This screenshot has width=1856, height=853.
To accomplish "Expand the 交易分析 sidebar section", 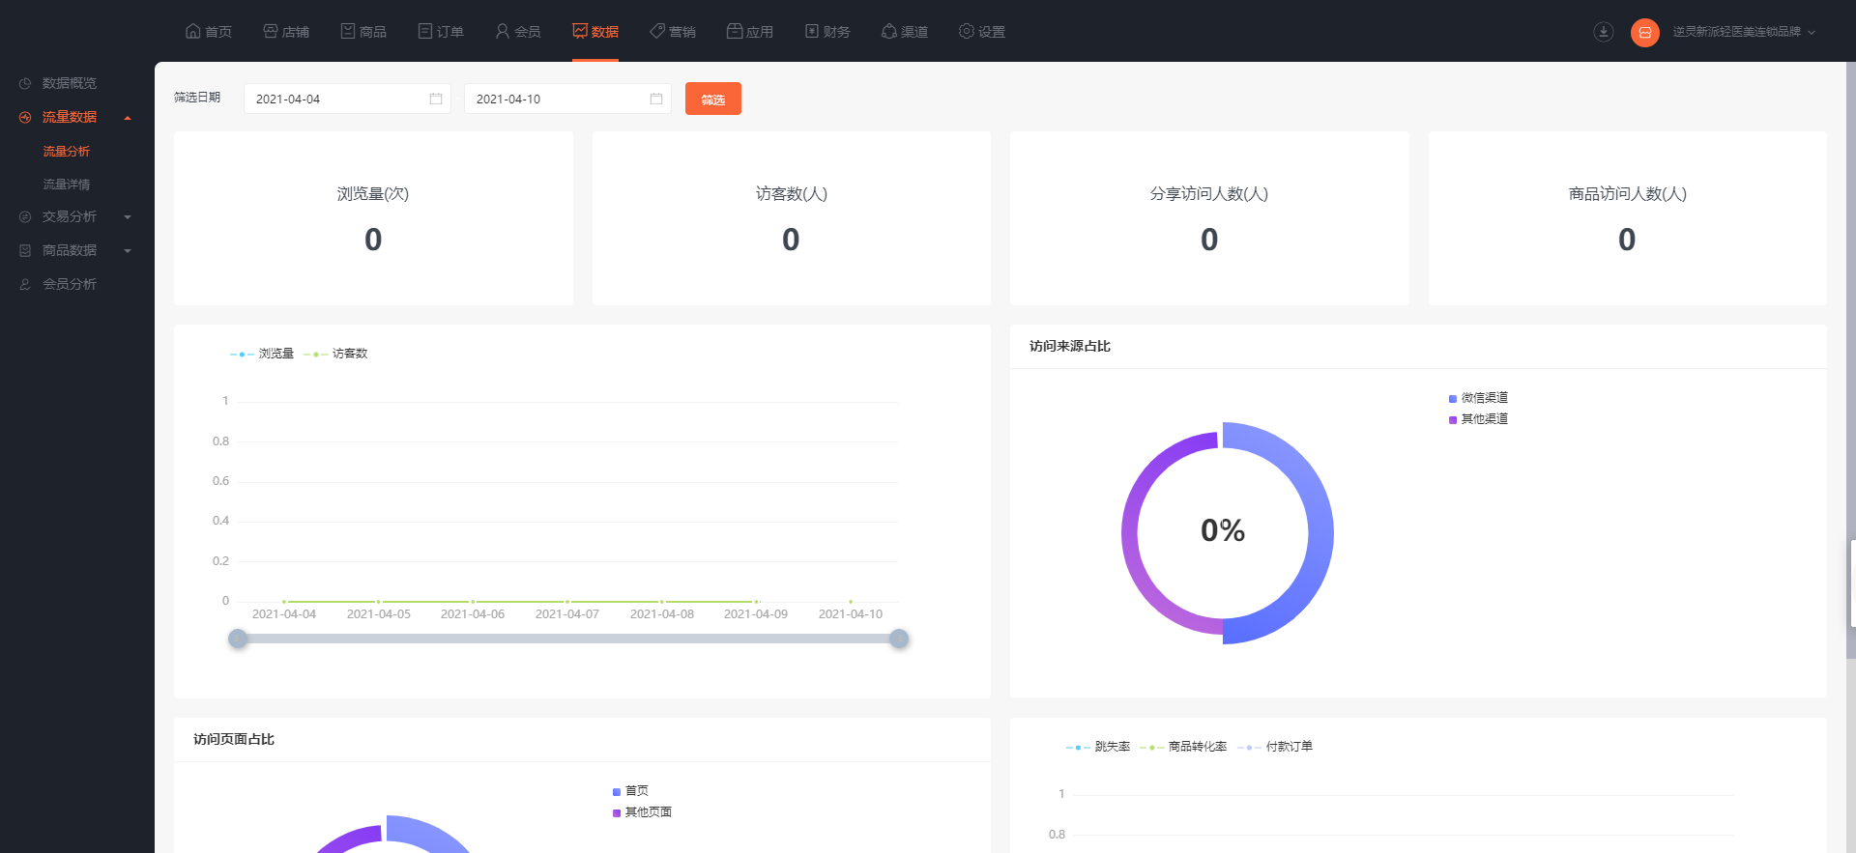I will pos(77,217).
